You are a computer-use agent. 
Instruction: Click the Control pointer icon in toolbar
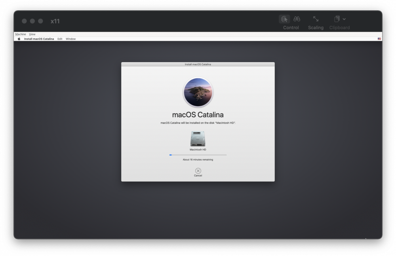click(x=284, y=19)
